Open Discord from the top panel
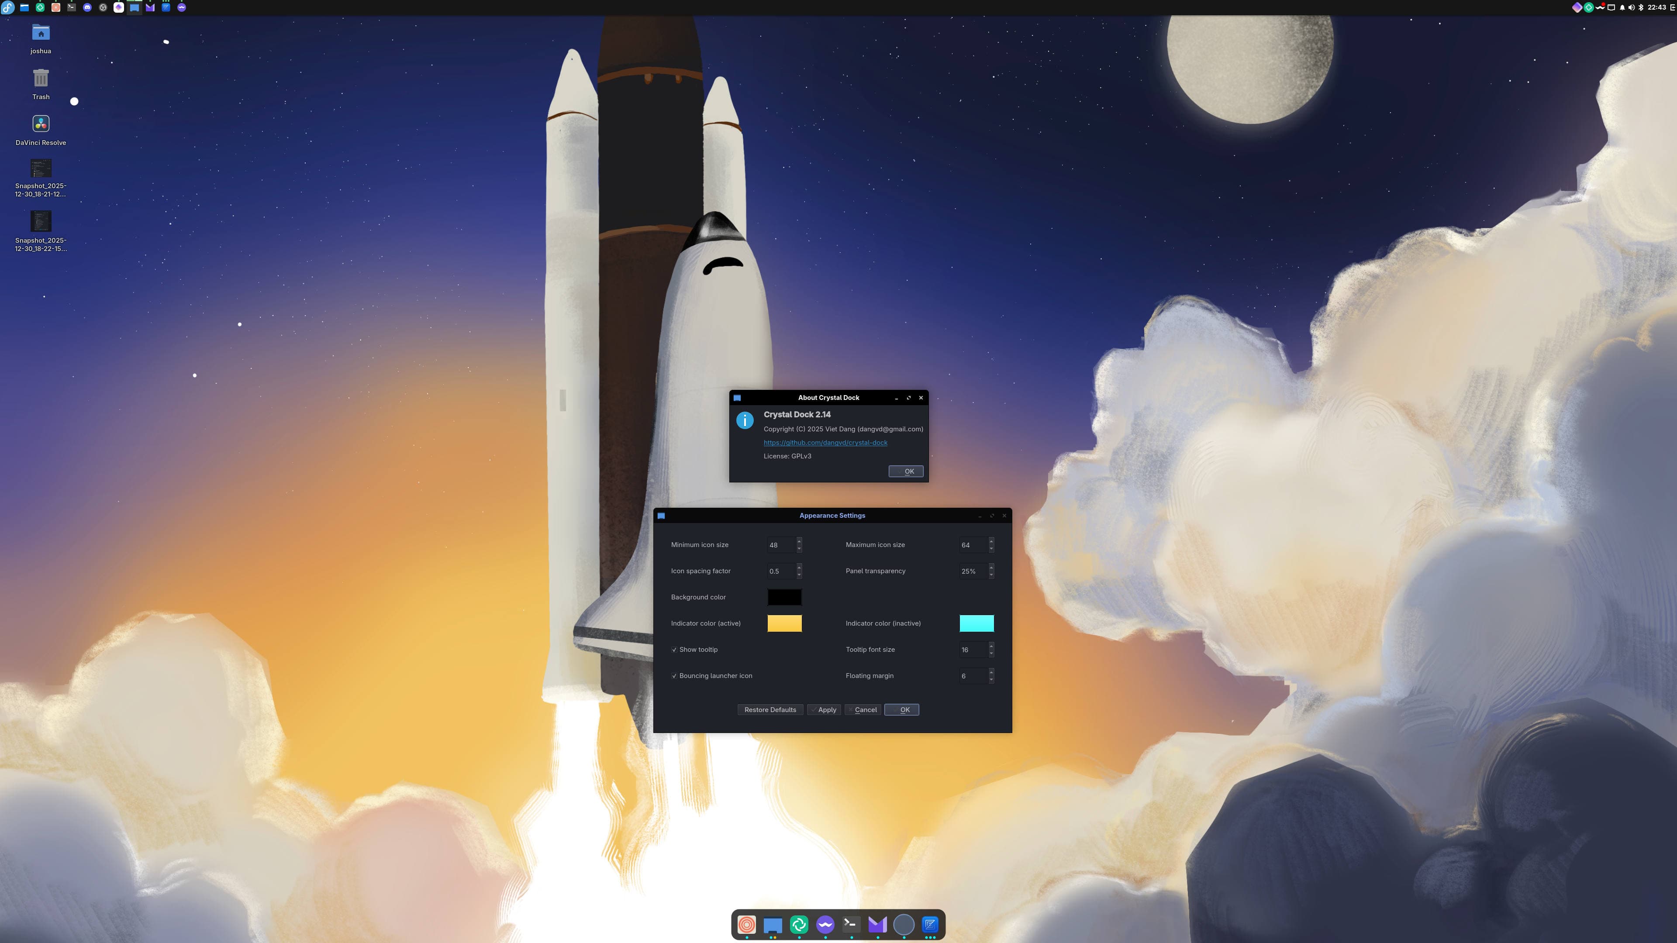Screen dimensions: 1677x943 86,8
